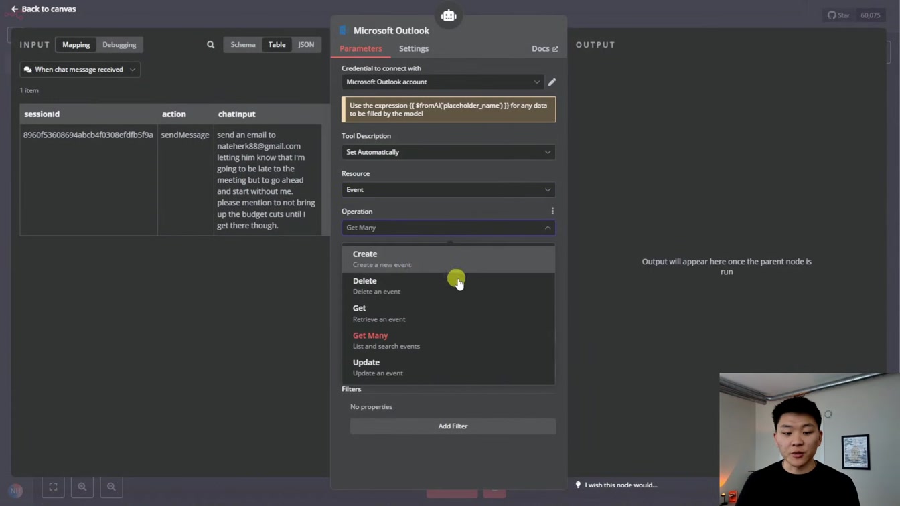Click the 60,075 star count

(870, 15)
